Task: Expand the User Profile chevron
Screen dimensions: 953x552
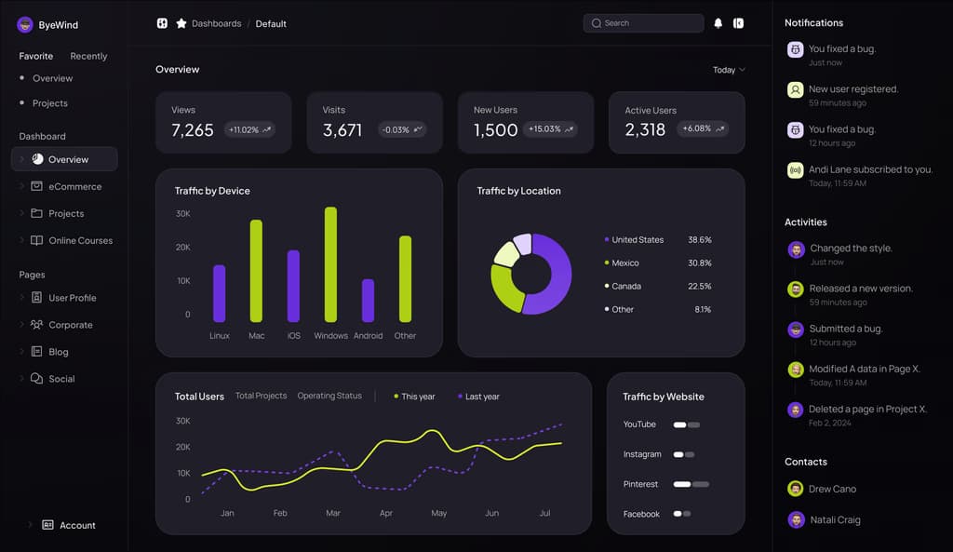Action: coord(22,298)
